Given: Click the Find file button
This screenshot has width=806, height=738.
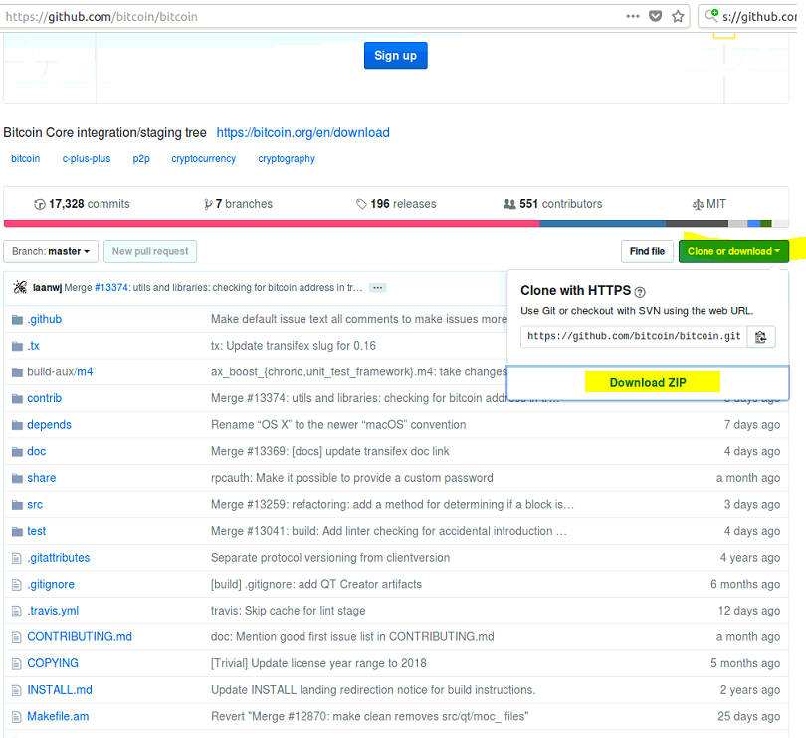Looking at the screenshot, I should pyautogui.click(x=647, y=251).
